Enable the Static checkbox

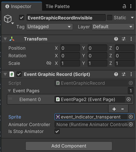pyautogui.click(x=110, y=17)
